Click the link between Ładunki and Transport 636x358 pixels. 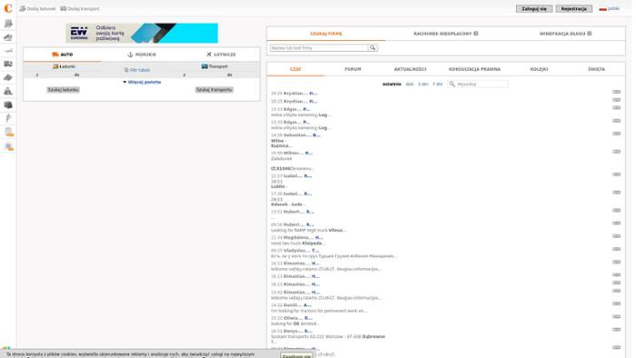pyautogui.click(x=137, y=70)
